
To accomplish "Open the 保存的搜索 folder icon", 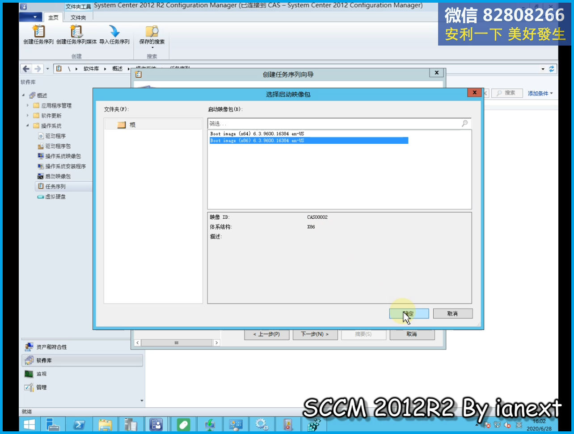I will click(152, 31).
